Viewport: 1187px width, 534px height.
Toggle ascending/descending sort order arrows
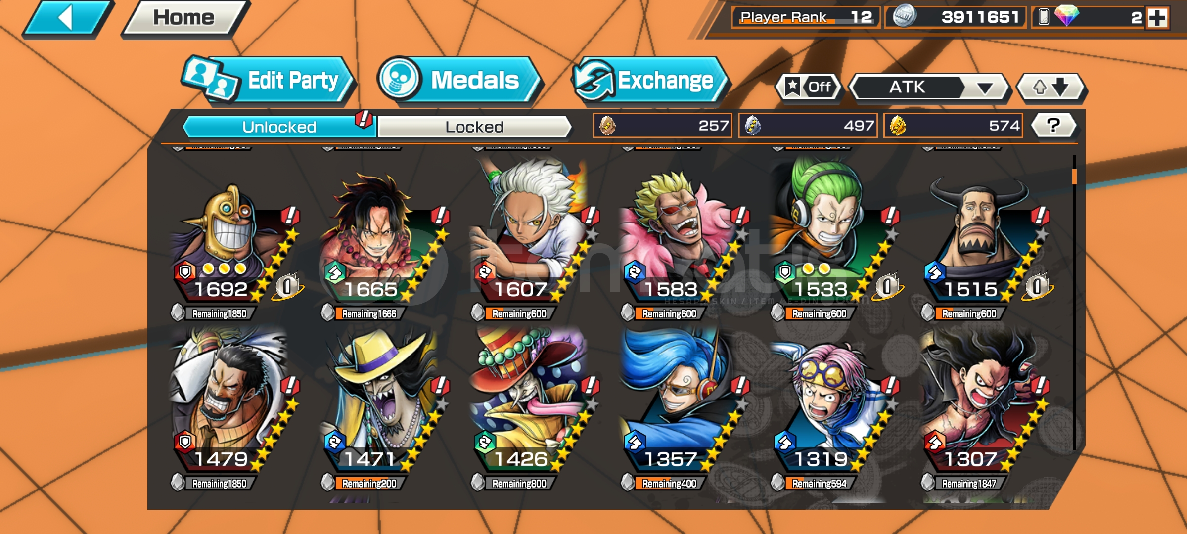[1050, 87]
